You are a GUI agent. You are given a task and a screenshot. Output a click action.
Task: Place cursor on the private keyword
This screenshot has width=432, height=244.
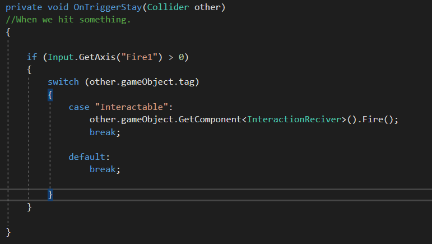24,8
